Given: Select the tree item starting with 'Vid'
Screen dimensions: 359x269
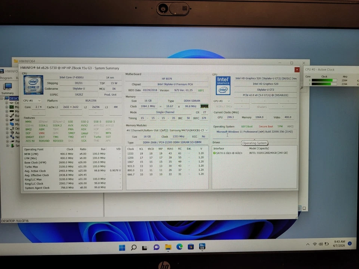Looking at the screenshot, I should coord(15,120).
